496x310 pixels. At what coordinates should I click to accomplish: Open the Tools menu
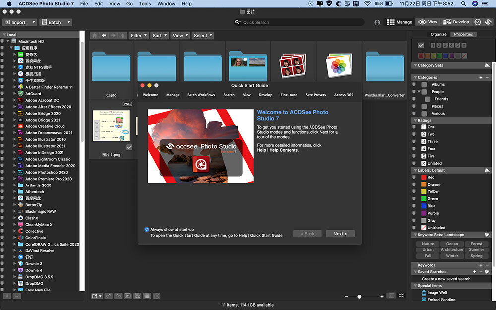pos(145,4)
